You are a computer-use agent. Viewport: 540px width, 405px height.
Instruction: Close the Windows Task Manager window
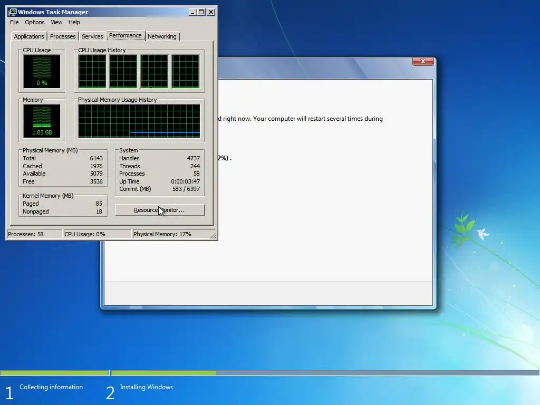point(211,12)
